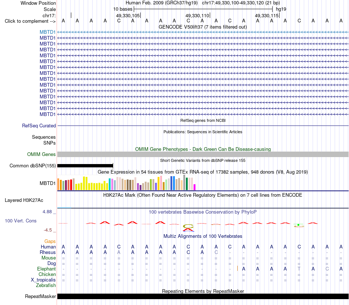Click the "10 bases" scale label

123,9
